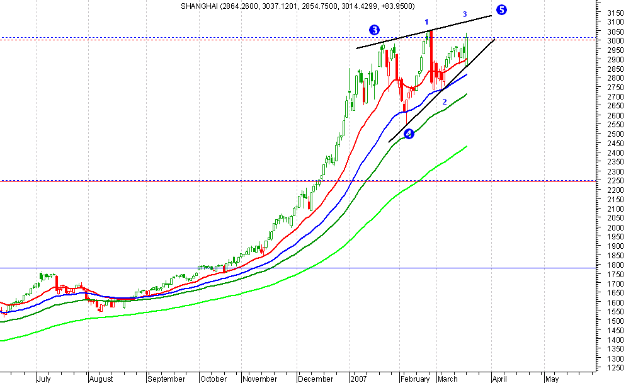Select the November month label
Viewport: 626px width, 383px height.
pos(259,379)
